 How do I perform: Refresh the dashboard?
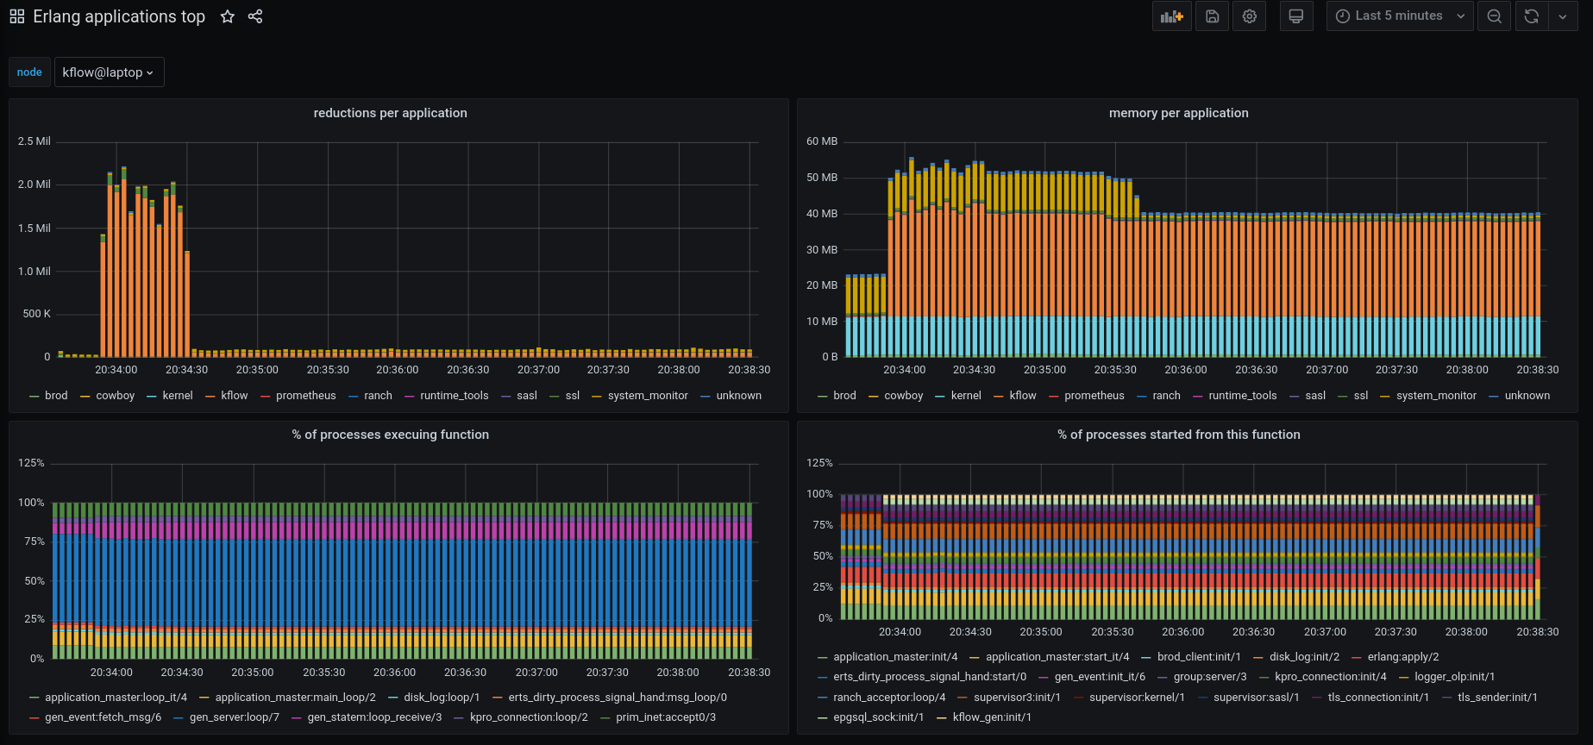pos(1532,16)
